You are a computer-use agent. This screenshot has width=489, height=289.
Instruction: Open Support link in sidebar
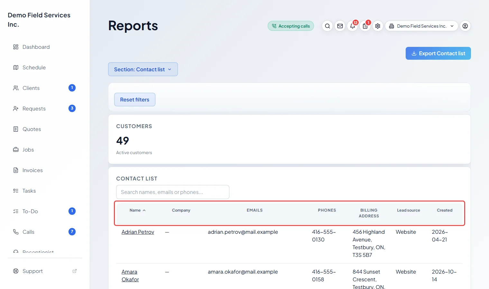(45, 271)
